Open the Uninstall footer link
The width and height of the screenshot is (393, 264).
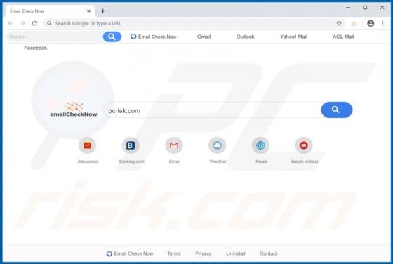(236, 253)
